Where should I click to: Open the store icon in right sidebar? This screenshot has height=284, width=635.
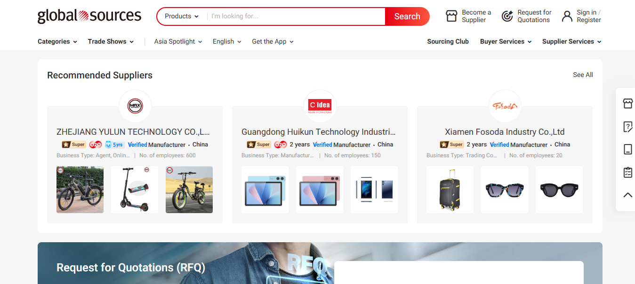coord(627,104)
